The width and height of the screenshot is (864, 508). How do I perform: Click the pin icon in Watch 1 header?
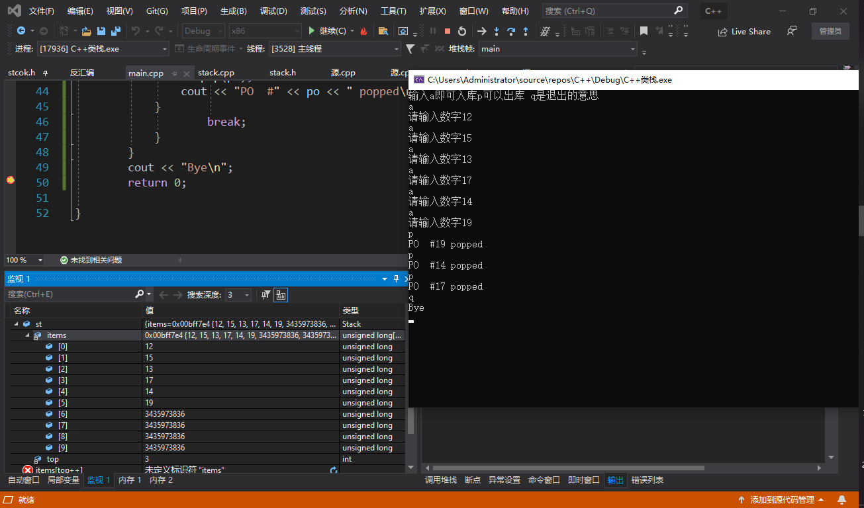pos(397,278)
